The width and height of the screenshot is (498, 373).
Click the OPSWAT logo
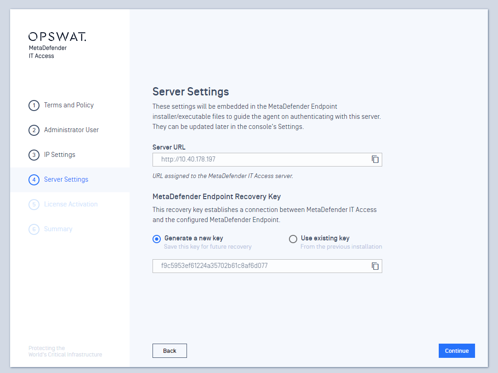(57, 37)
